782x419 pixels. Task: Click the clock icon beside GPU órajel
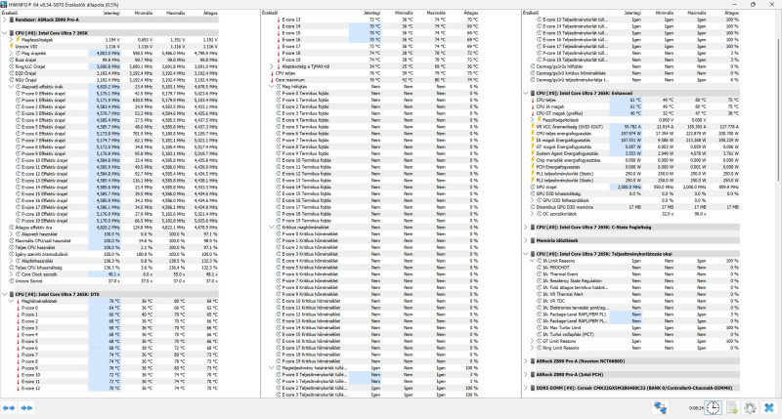tap(532, 188)
